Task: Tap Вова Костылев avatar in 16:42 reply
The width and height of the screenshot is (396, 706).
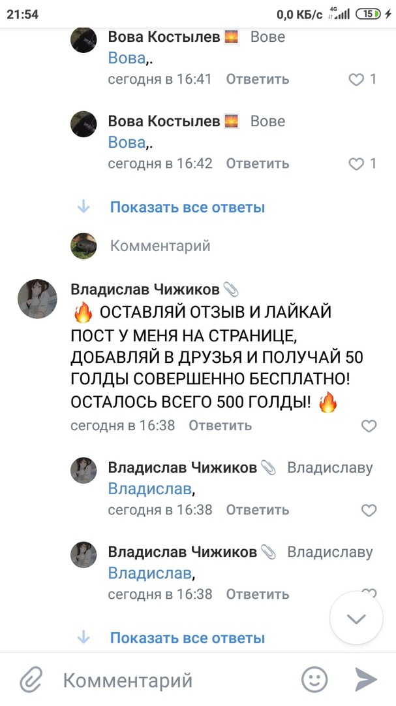Action: [84, 123]
